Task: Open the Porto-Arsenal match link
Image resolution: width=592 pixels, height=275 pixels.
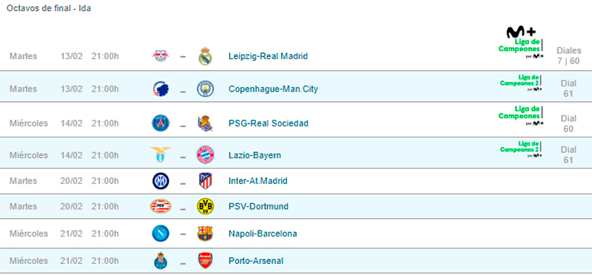Action: tap(256, 261)
